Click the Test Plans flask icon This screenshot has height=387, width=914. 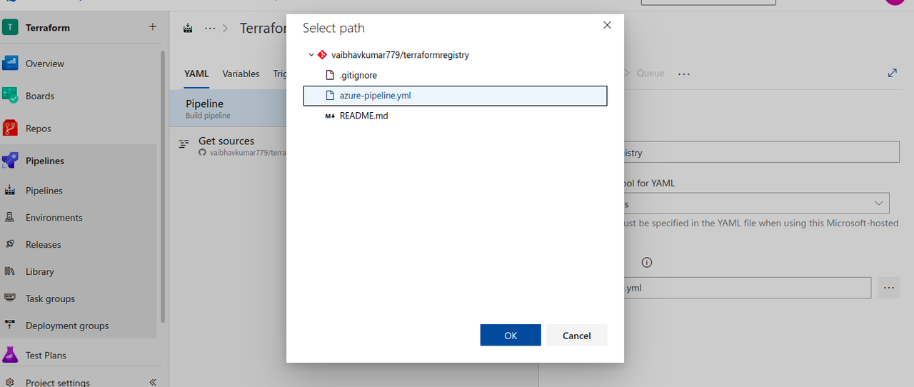pos(10,355)
